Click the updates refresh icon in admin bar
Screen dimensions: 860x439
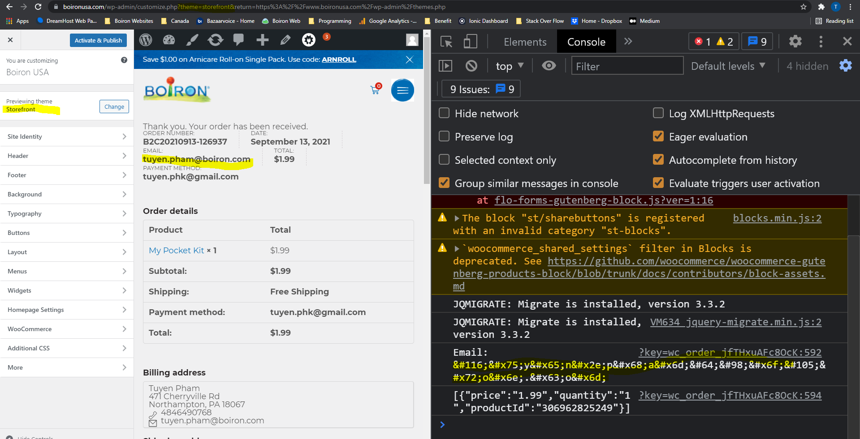point(216,40)
